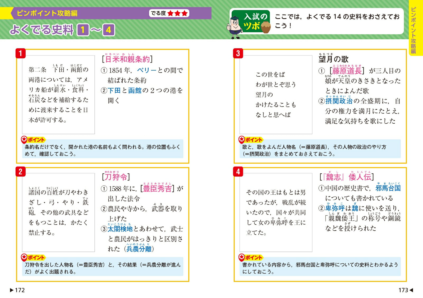This screenshot has height=298, width=423.
Task: Click the brown pot icon beside ツボ
Action: point(266,27)
